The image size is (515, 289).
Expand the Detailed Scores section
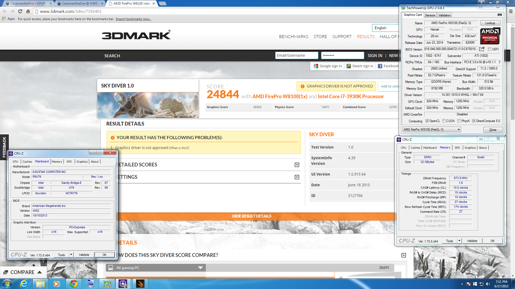tap(297, 165)
